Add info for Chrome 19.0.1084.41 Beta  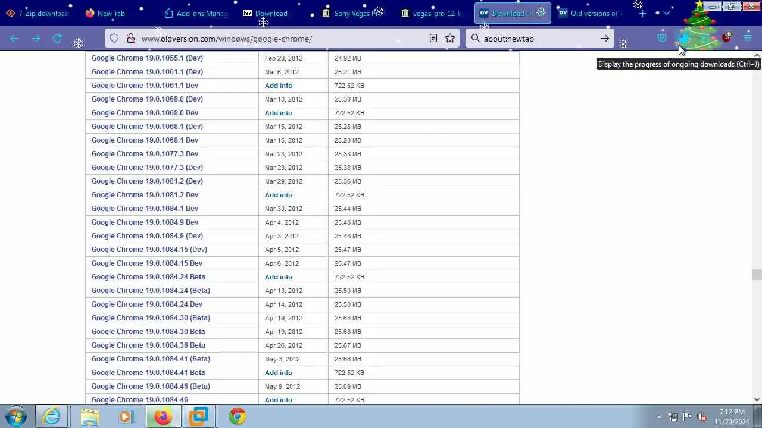point(279,373)
